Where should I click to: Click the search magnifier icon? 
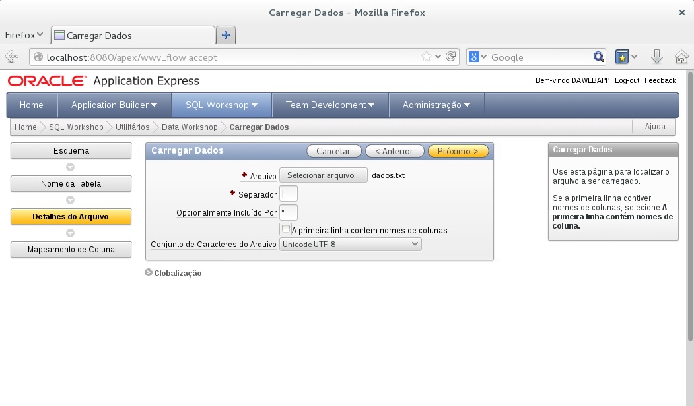pos(598,57)
